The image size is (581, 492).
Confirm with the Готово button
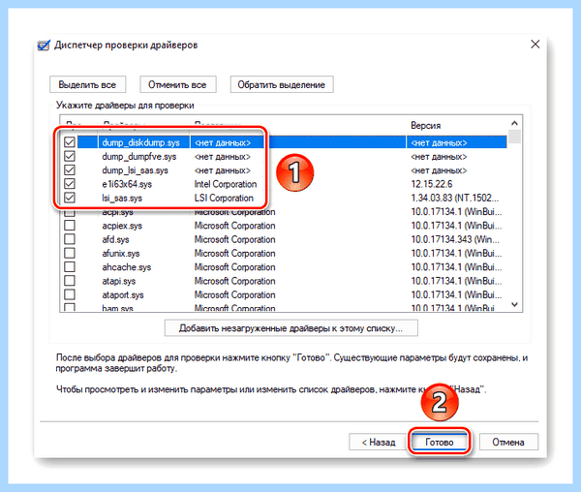[440, 442]
